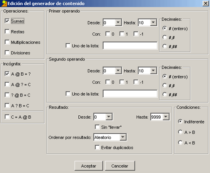
Task: Choose the A < B condition
Action: 180,143
